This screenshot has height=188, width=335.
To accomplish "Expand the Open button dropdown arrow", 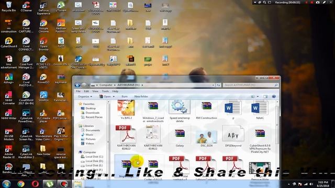I will coord(114,97).
